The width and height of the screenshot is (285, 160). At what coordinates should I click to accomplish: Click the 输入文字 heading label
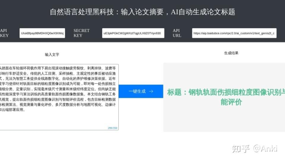point(52,54)
